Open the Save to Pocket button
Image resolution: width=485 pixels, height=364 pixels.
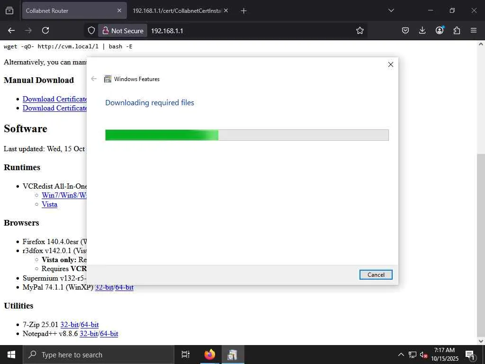tap(405, 30)
